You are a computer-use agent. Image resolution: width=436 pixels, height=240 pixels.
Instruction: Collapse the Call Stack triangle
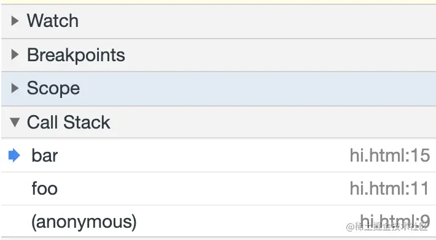[15, 122]
